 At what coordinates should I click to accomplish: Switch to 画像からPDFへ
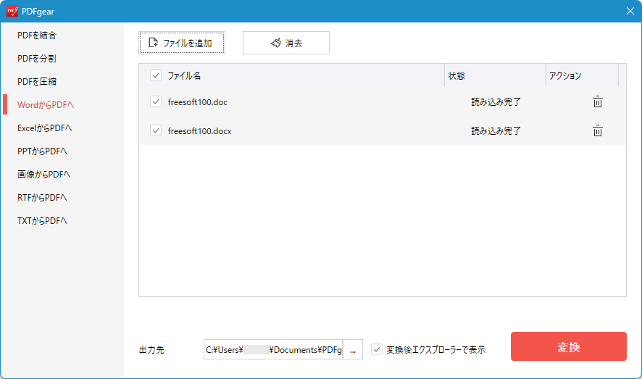pyautogui.click(x=43, y=175)
